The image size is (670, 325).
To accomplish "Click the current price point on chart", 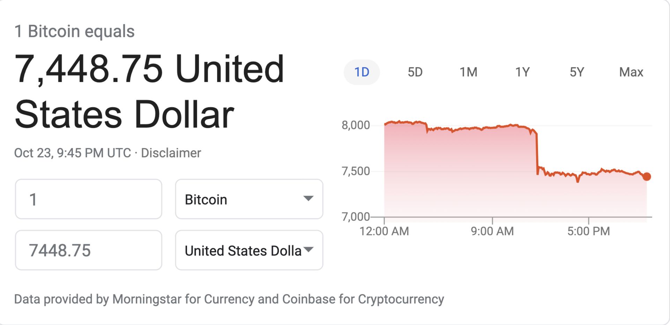I will (647, 177).
